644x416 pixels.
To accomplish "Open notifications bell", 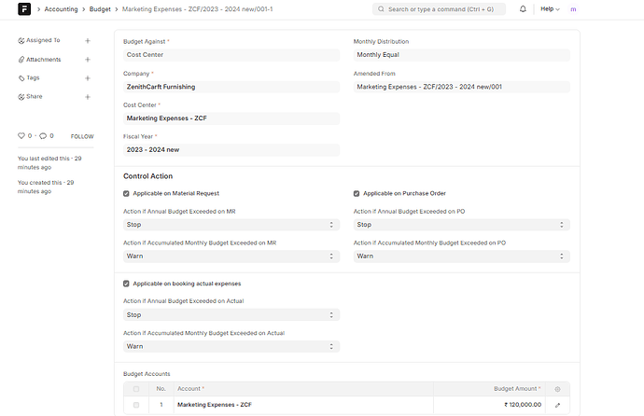I will click(523, 8).
